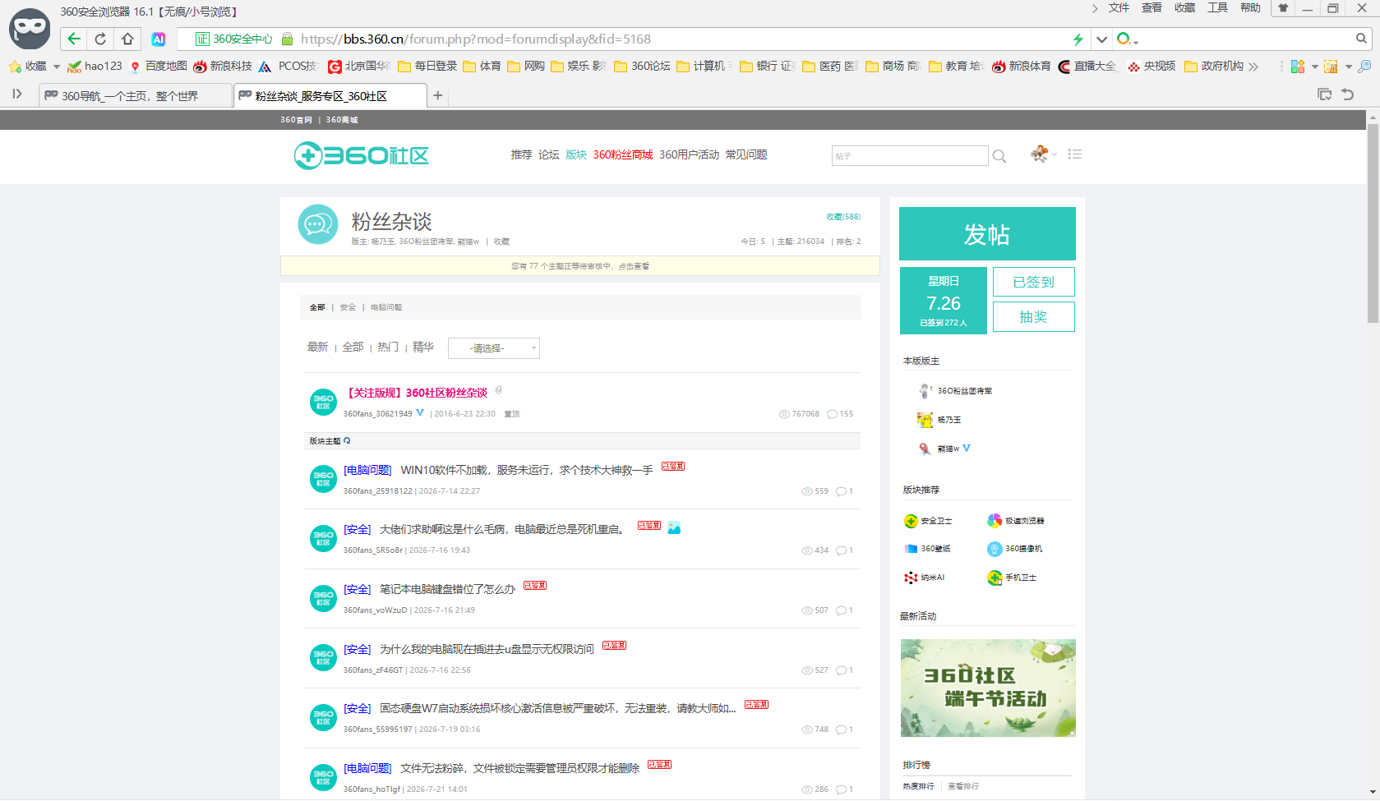This screenshot has height=801, width=1380.
Task: Open the 360壁纸 board icon
Action: coord(911,549)
